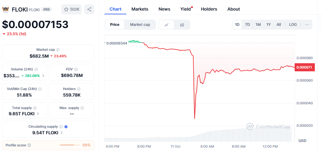322x152 pixels.
Task: Enable LOG scale on chart
Action: pyautogui.click(x=293, y=25)
